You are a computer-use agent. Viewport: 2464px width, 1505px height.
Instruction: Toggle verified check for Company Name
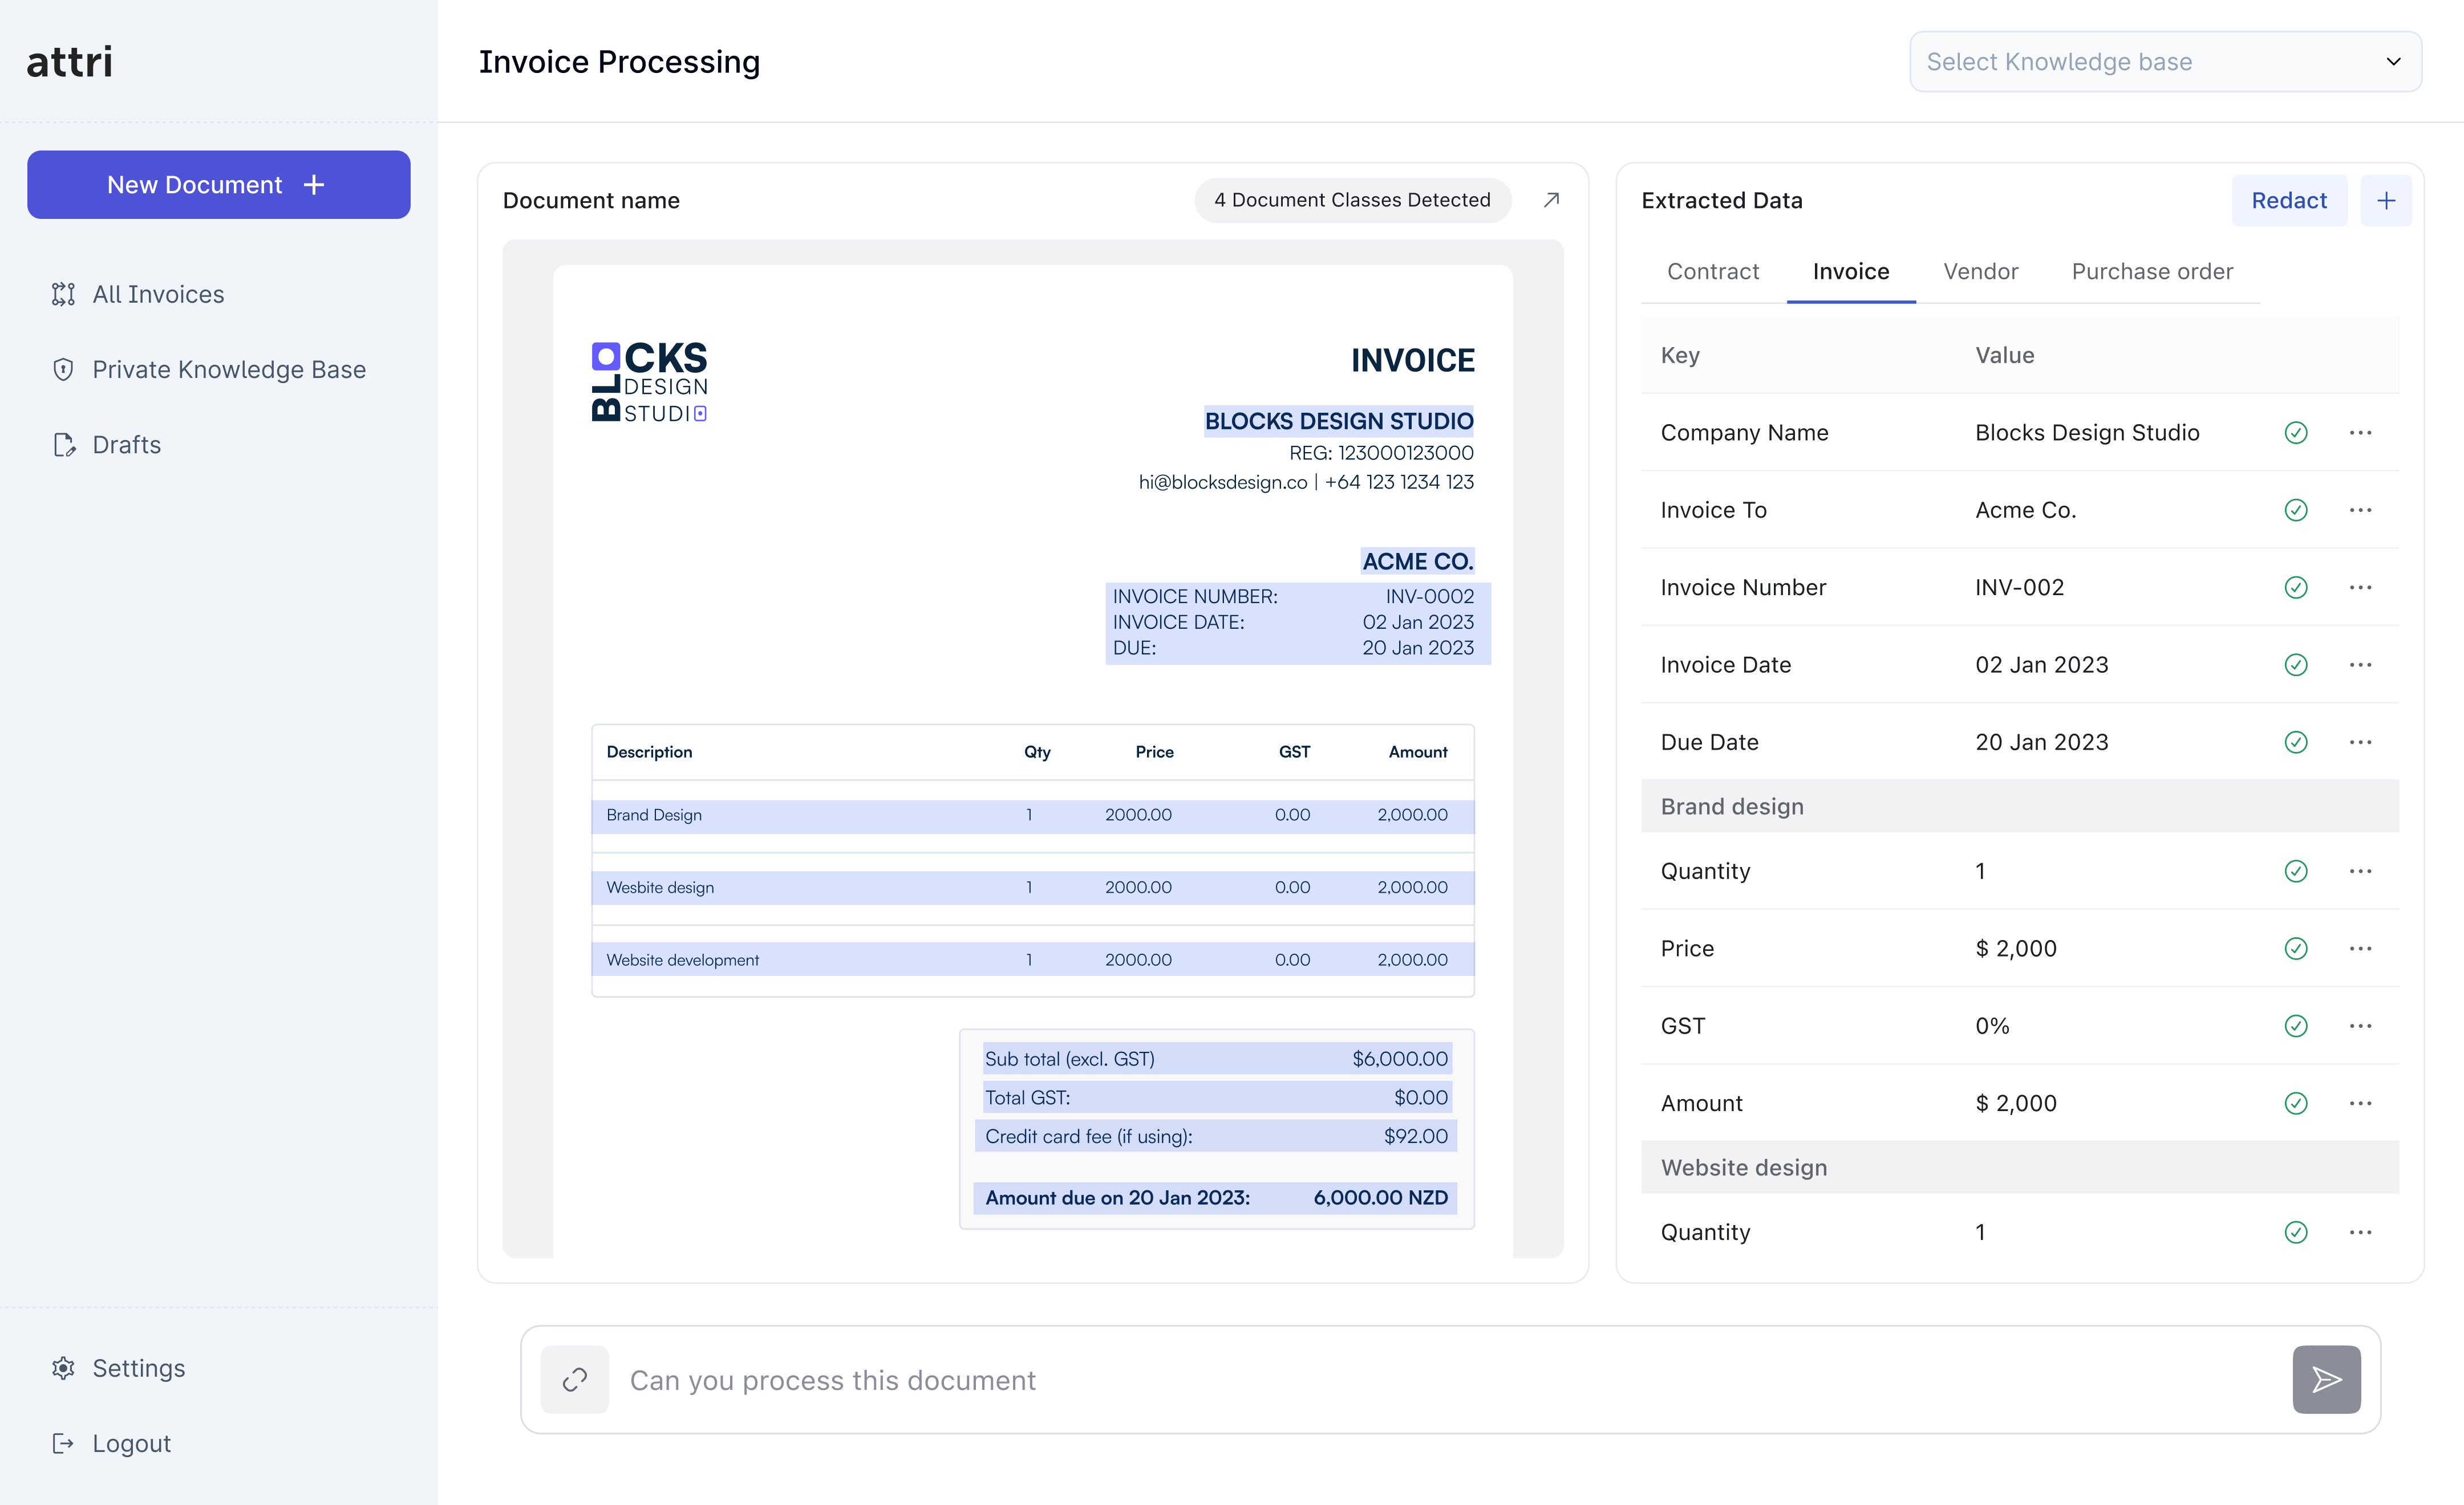click(x=2296, y=433)
